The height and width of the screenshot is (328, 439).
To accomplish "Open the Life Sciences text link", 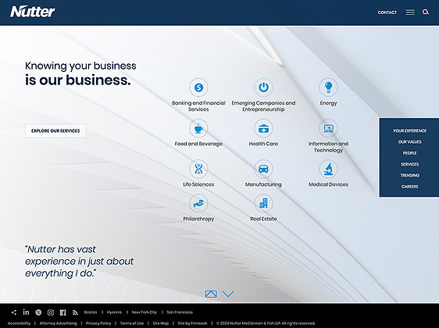I will [x=198, y=184].
